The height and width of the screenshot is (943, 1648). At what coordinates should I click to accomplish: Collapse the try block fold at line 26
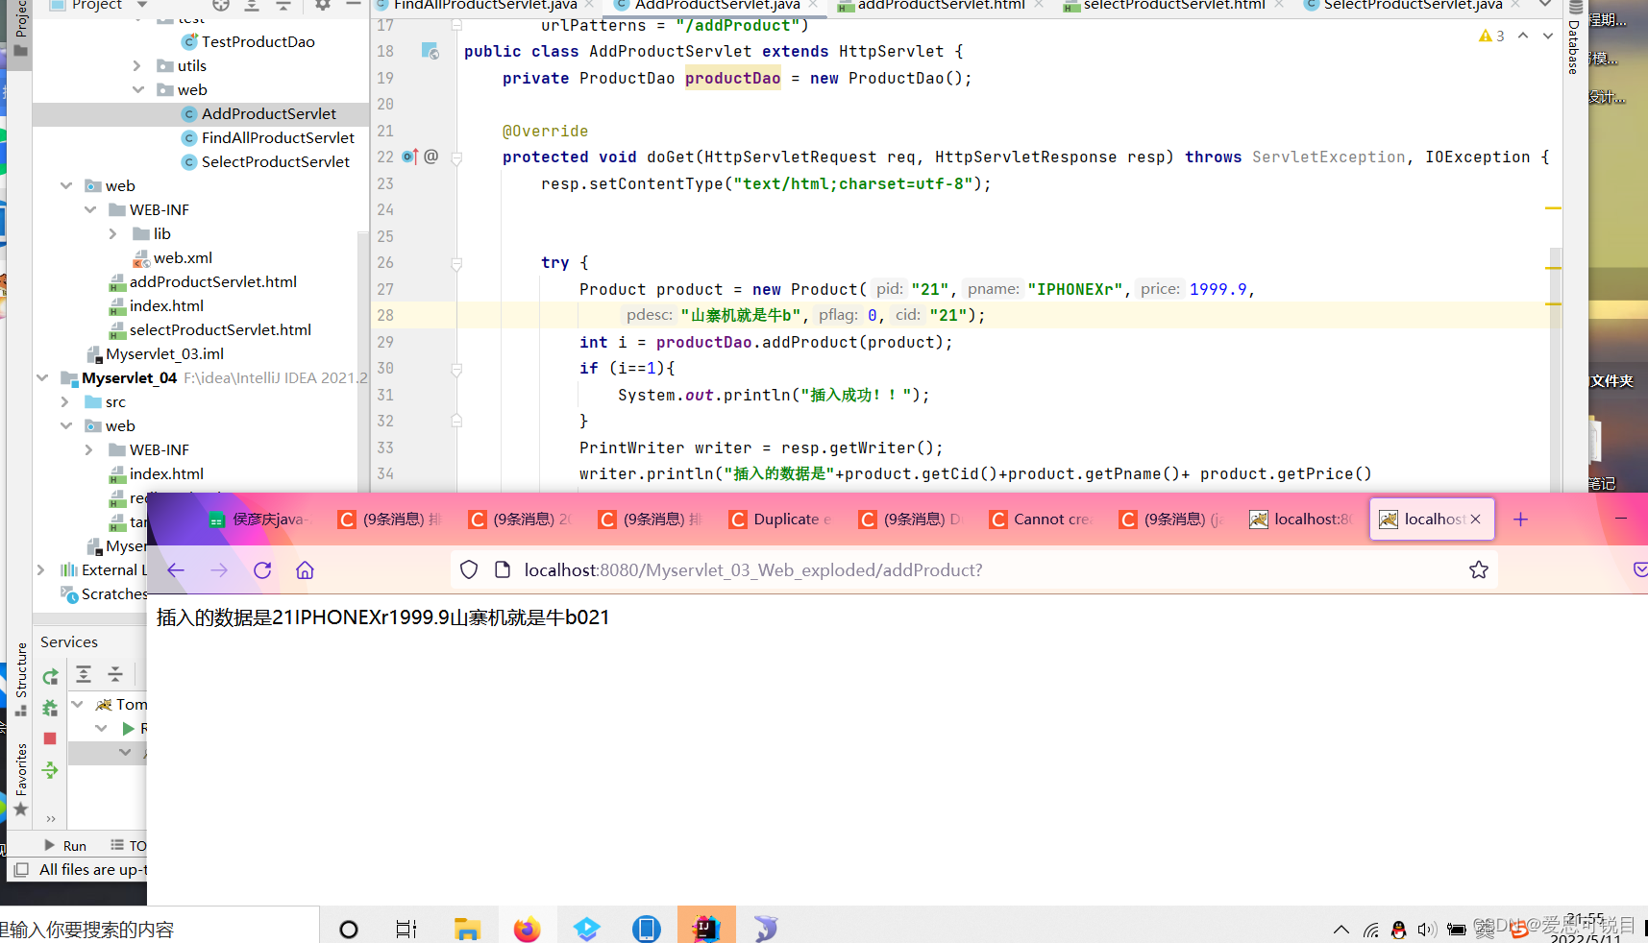coord(455,265)
